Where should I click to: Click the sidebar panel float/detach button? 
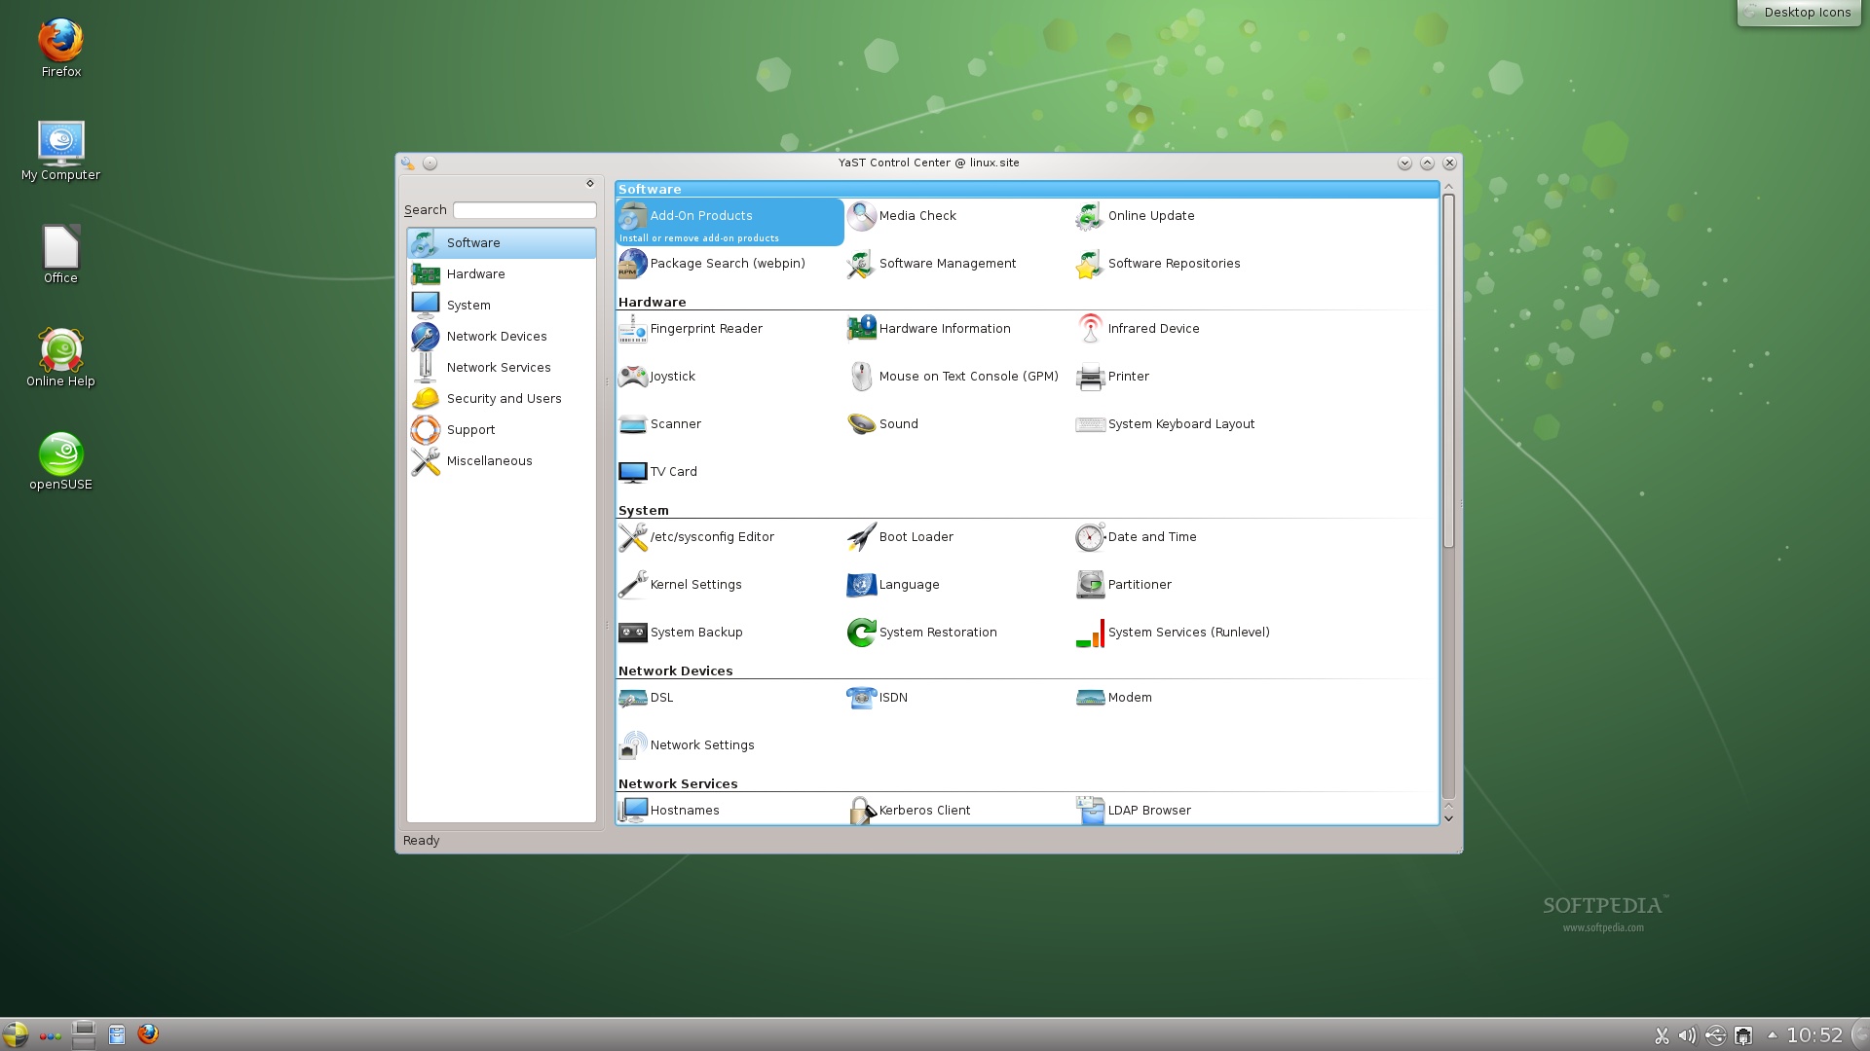pos(589,183)
